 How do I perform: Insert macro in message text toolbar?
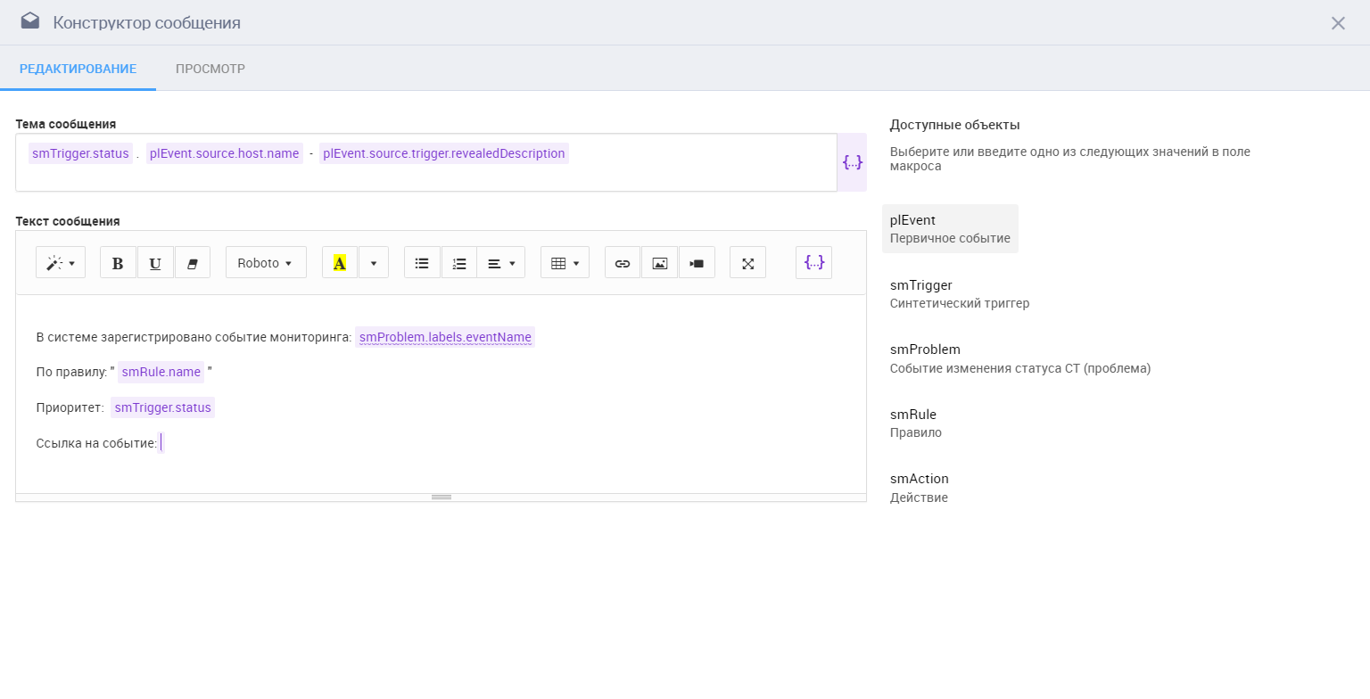click(x=813, y=263)
